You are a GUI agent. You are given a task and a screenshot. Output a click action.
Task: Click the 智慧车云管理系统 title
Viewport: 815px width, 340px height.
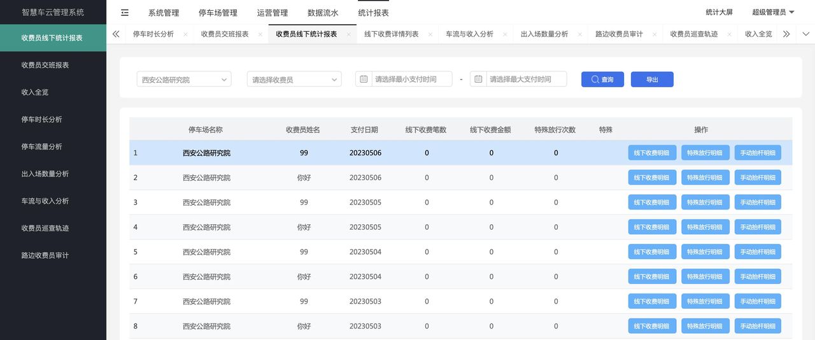[53, 12]
